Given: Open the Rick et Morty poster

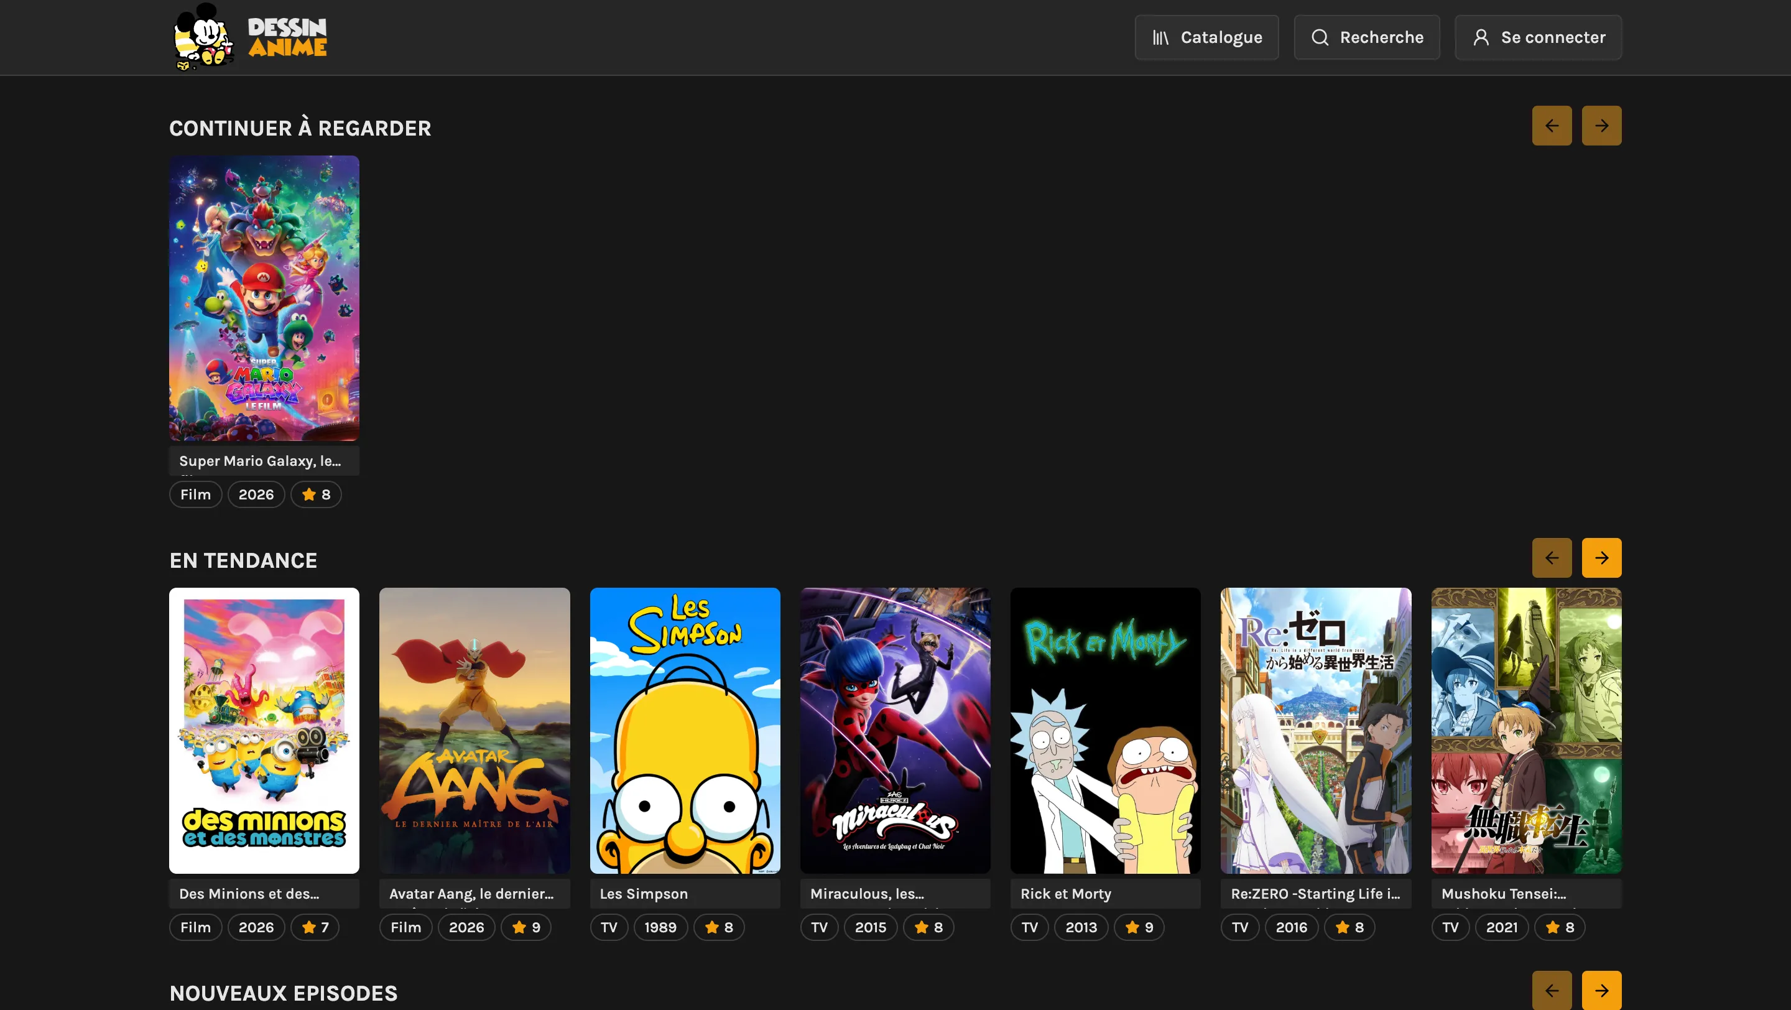Looking at the screenshot, I should [x=1106, y=731].
